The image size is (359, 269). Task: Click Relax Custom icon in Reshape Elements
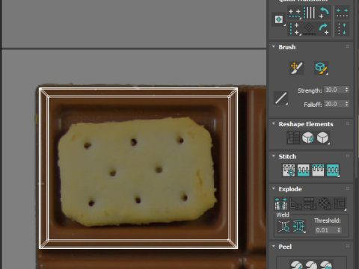point(322,137)
